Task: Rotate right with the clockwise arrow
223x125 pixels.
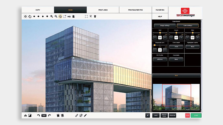Action: click(x=49, y=115)
